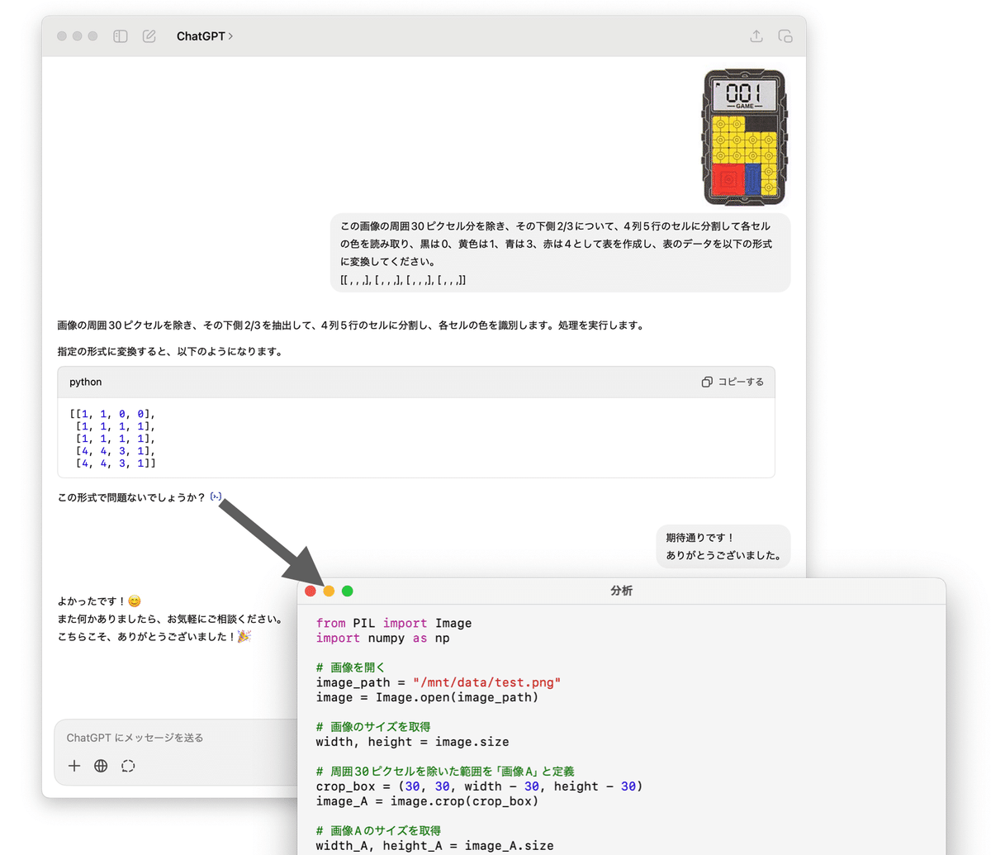Viewport: 991px width, 855px height.
Task: Attach a file using the plus icon
Action: click(73, 766)
